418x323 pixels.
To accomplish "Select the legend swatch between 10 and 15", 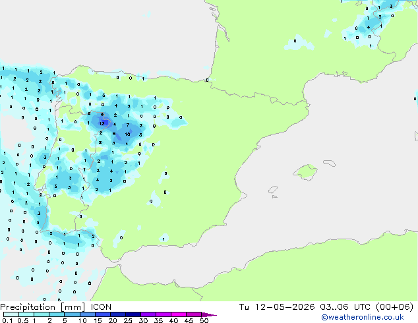I will click(88, 314).
